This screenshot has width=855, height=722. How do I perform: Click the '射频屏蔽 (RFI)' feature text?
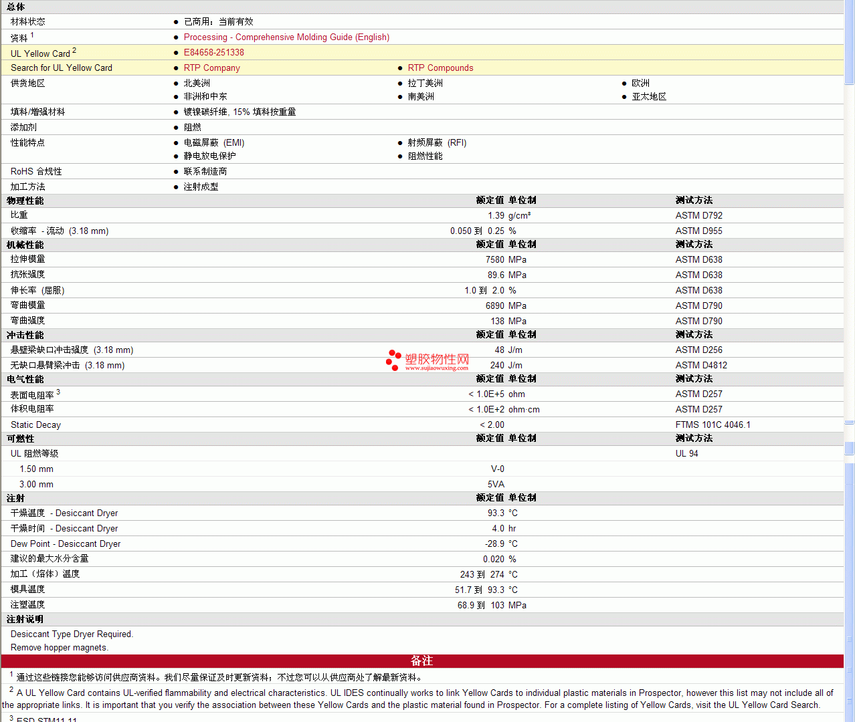click(x=438, y=143)
